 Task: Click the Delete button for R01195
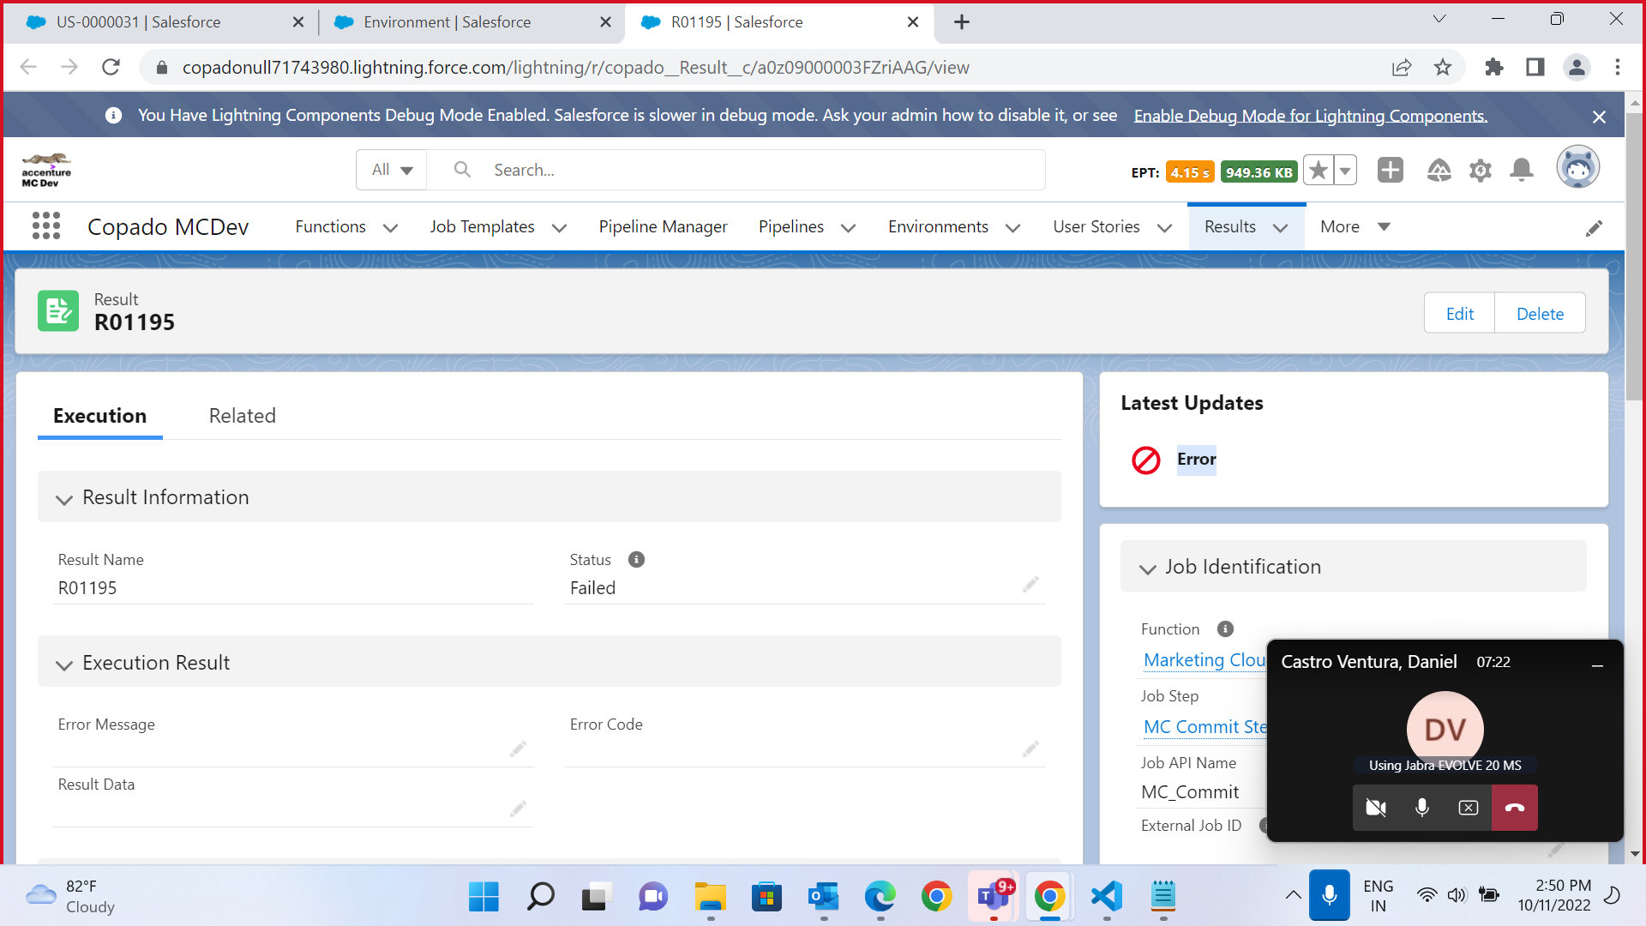coord(1539,313)
